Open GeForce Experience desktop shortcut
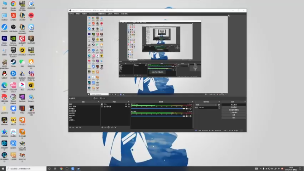The width and height of the screenshot is (304, 171). (13, 40)
